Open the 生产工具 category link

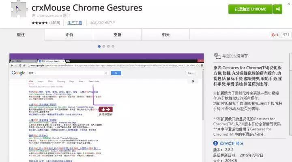pyautogui.click(x=75, y=23)
